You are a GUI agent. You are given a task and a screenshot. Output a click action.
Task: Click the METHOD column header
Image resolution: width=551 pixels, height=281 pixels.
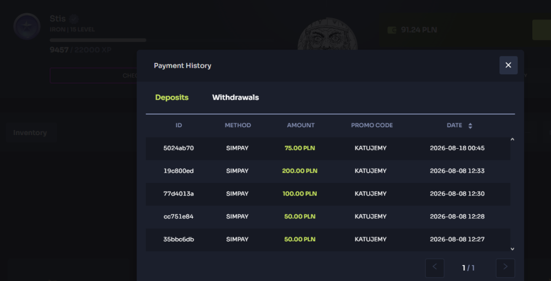237,126
